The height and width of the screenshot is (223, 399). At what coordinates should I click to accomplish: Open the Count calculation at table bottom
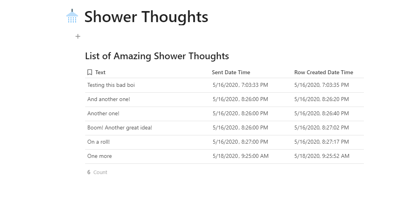click(x=97, y=172)
